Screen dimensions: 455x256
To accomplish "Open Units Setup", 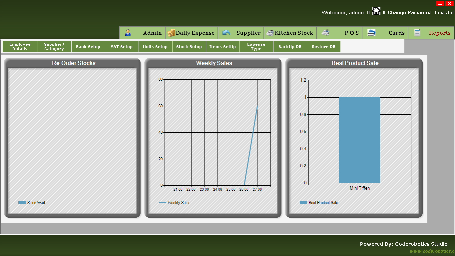I will tap(155, 47).
